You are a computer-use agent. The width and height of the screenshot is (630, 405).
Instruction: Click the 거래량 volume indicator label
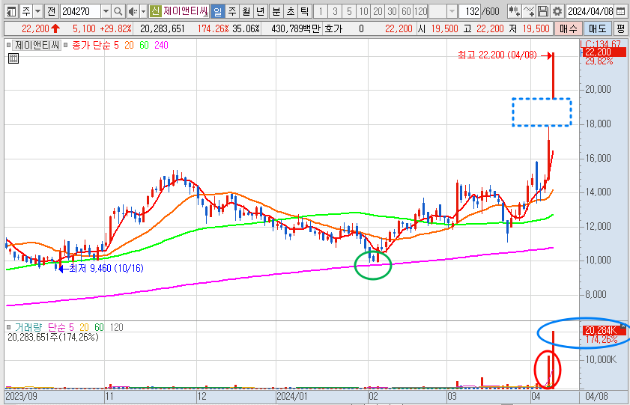click(28, 328)
